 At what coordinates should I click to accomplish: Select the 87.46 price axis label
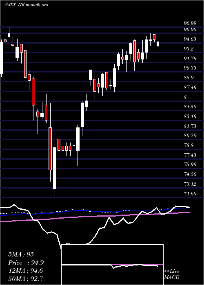[190, 88]
